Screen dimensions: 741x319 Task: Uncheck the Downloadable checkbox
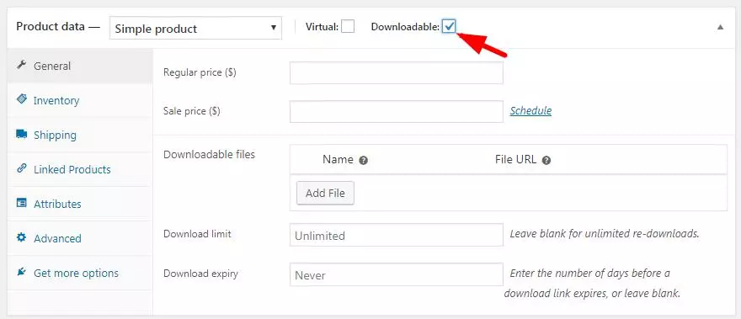tap(449, 26)
